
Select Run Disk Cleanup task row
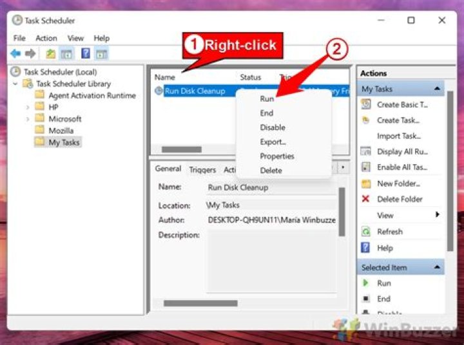[252, 91]
